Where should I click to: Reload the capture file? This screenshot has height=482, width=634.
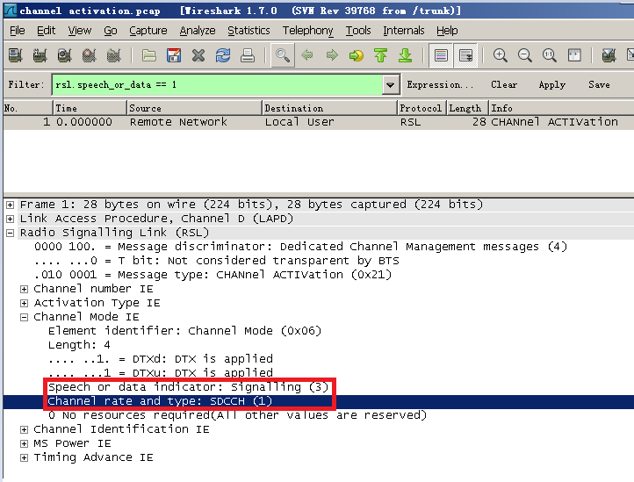coord(223,55)
